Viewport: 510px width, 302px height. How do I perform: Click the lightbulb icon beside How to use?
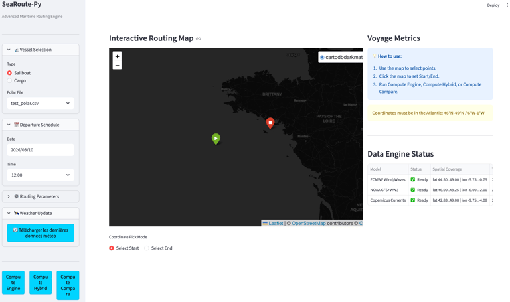point(375,56)
